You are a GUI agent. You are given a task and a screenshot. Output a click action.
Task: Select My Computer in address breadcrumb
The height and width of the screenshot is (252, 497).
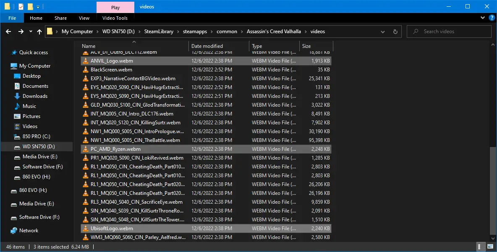point(77,31)
